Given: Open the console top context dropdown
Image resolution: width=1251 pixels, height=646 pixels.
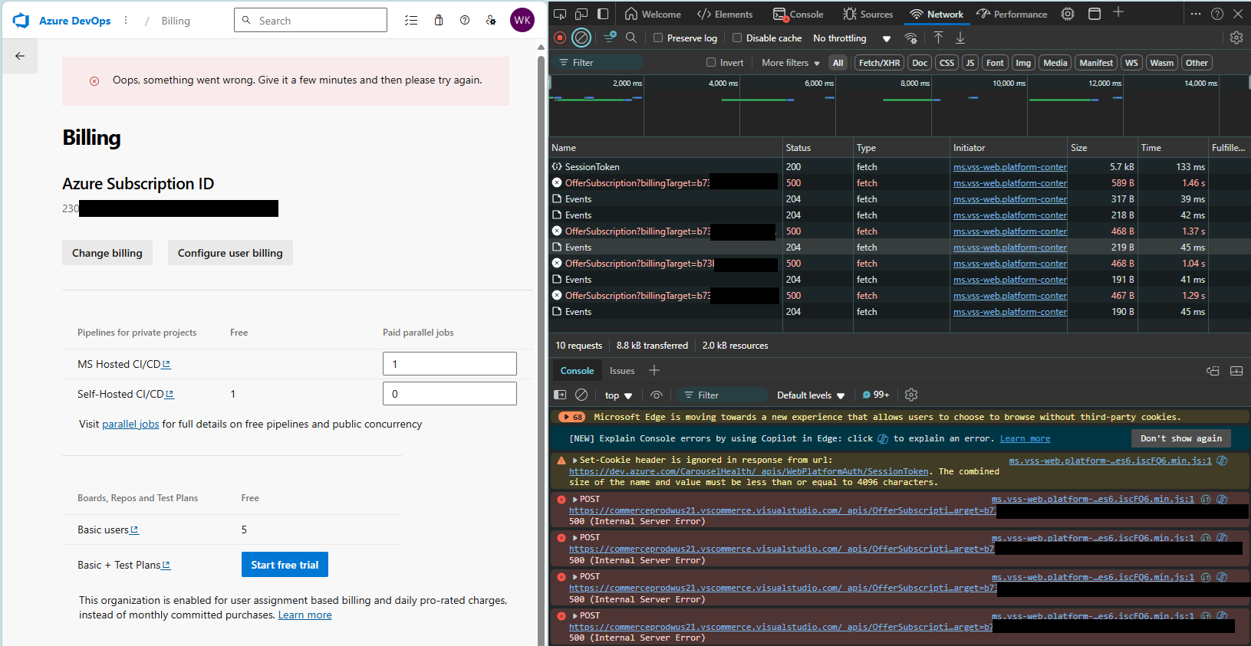Looking at the screenshot, I should click(x=618, y=395).
